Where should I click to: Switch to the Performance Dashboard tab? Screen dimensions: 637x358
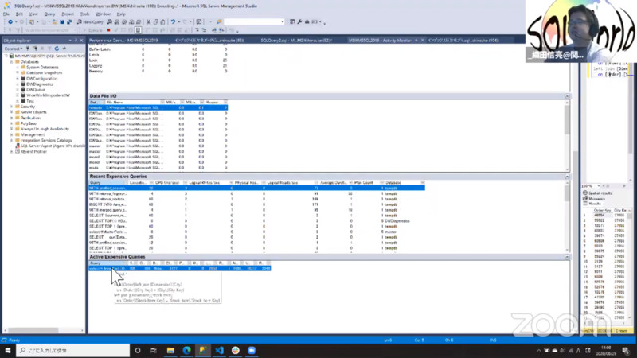[123, 41]
